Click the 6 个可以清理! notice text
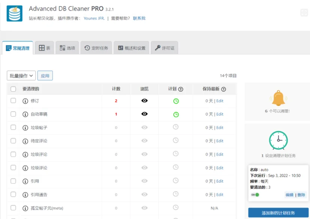The width and height of the screenshot is (310, 219). [x=277, y=111]
